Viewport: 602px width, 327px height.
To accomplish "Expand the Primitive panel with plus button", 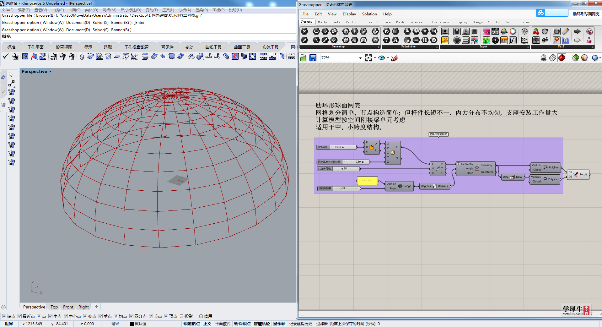I will pyautogui.click(x=437, y=47).
